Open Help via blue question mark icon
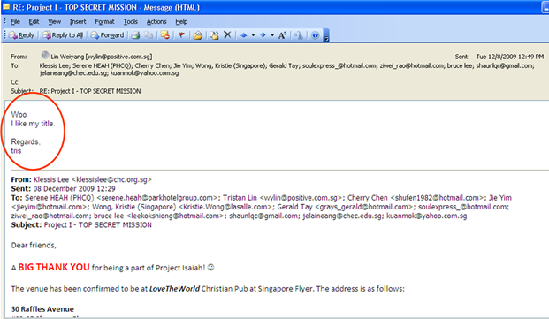 pos(315,35)
